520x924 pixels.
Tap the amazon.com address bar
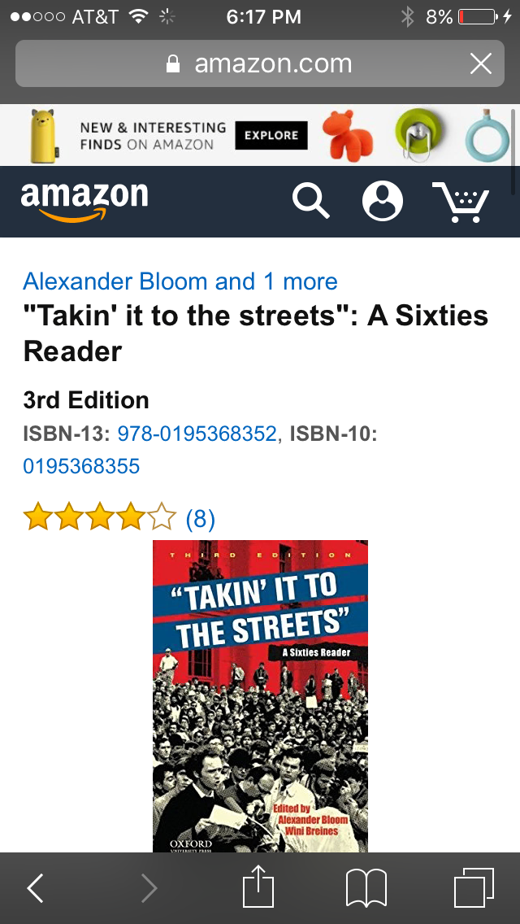pos(260,63)
